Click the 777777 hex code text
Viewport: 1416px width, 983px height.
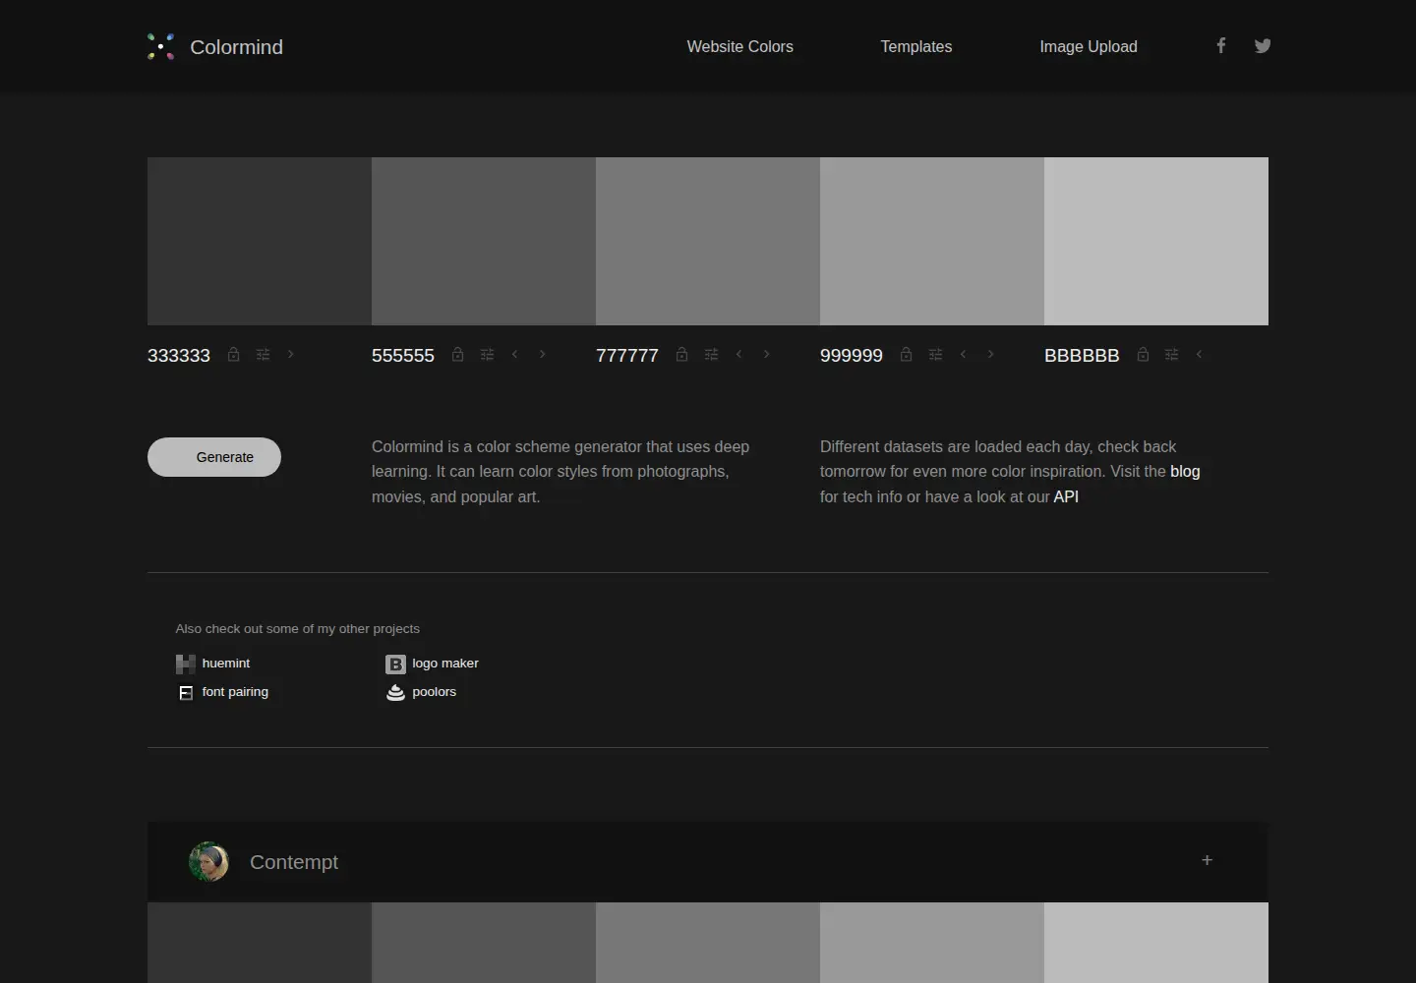pyautogui.click(x=627, y=356)
